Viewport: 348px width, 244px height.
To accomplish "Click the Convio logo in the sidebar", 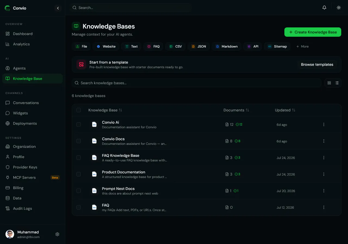I will point(7,8).
